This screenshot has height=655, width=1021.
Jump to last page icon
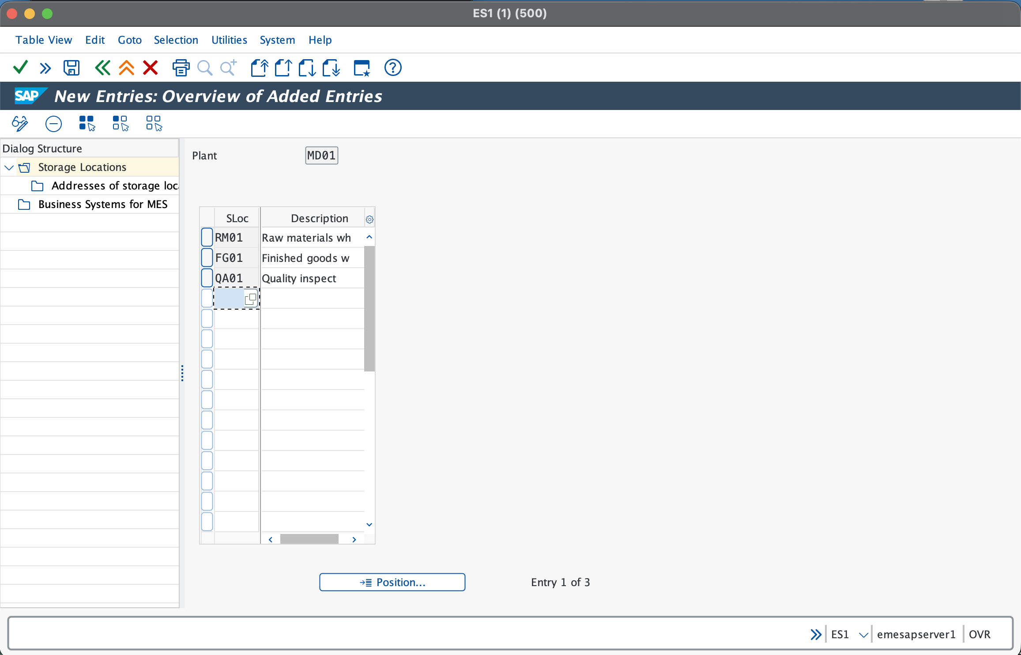(331, 68)
